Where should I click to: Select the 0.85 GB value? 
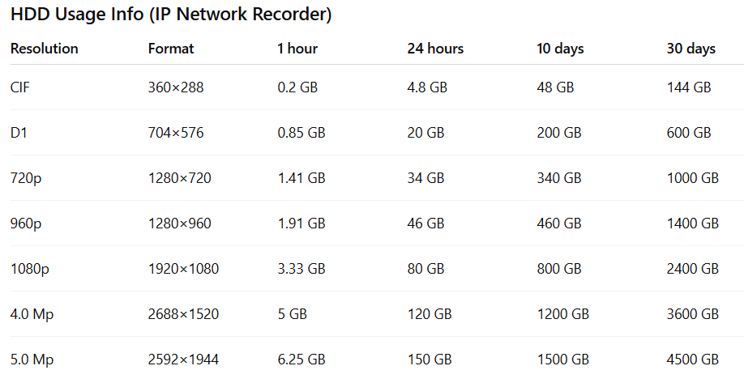(301, 133)
